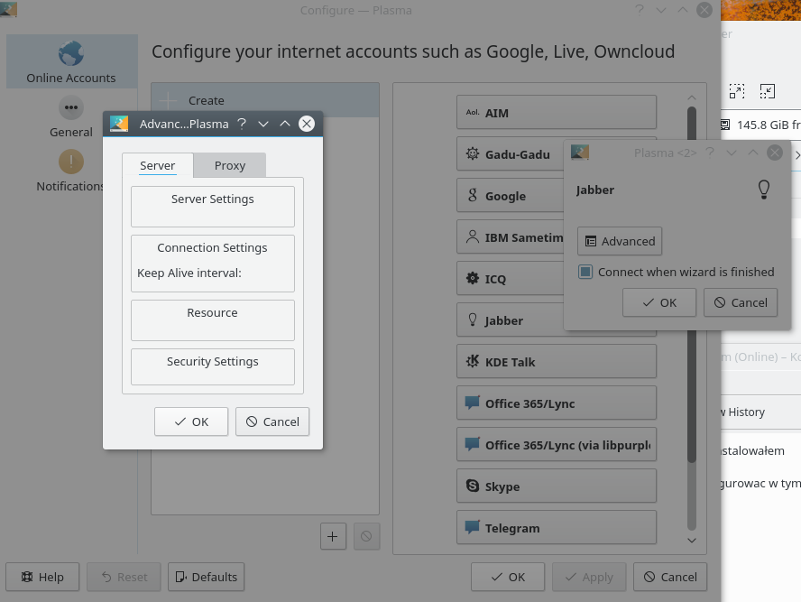Confirm Advanced dialog with OK
Screen dimensions: 801x602
(191, 421)
